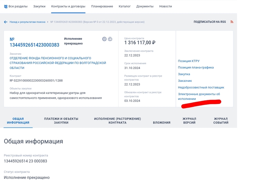Follow the "Позиция КТРУ" link
The image size is (257, 185).
point(189,61)
